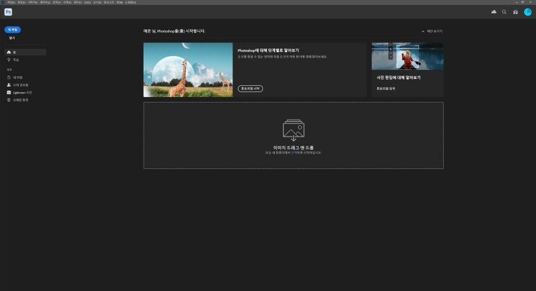Click the Deleted items trash icon
Screen dimensions: 536x291
[9, 100]
